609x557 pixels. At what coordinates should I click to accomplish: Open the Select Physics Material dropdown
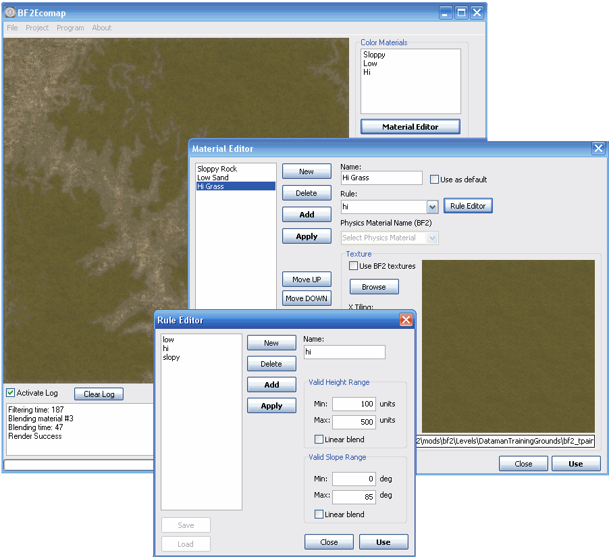click(433, 238)
